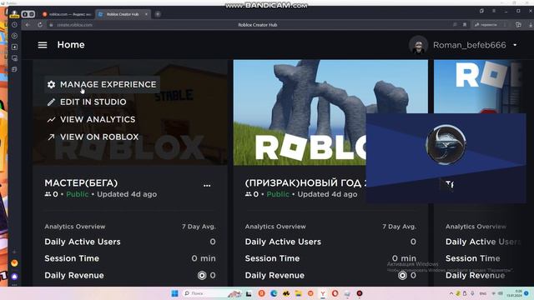The width and height of the screenshot is (534, 300).
Task: Click 7 Day Avg. label in МАСТЕР(БЕГА) card
Action: (199, 227)
